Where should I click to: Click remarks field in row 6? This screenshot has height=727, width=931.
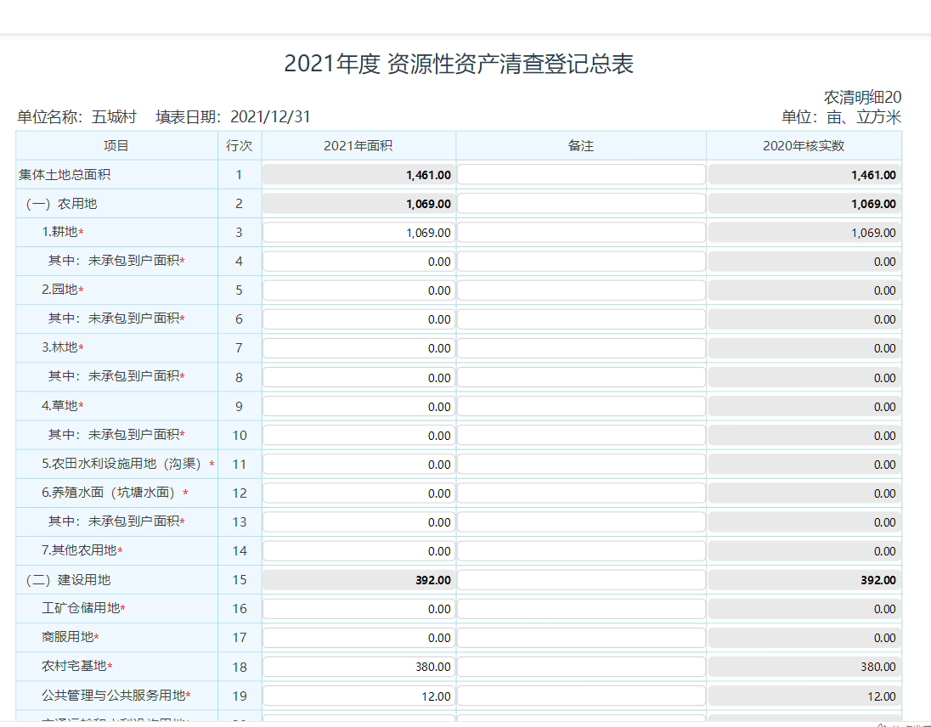coord(581,319)
